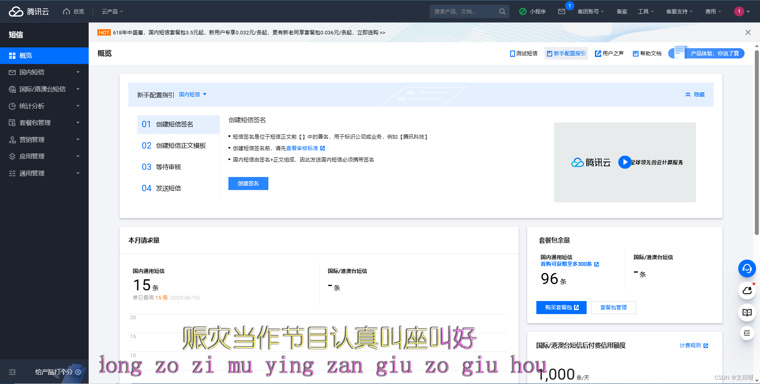Expand 套餐包管理 sidebar menu
This screenshot has height=384, width=760.
click(x=44, y=123)
